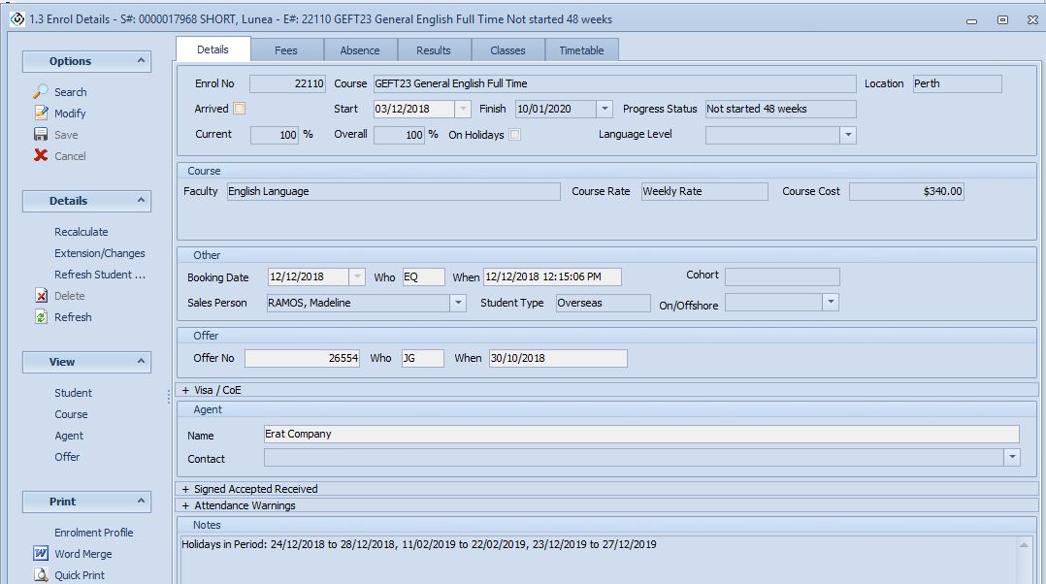Click the Notes scrollbar up arrow

point(1026,545)
